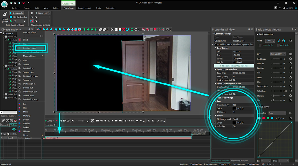Viewport: 298px width, 166px height.
Task: Toggle Clip the borders option
Action: click(x=19, y=17)
